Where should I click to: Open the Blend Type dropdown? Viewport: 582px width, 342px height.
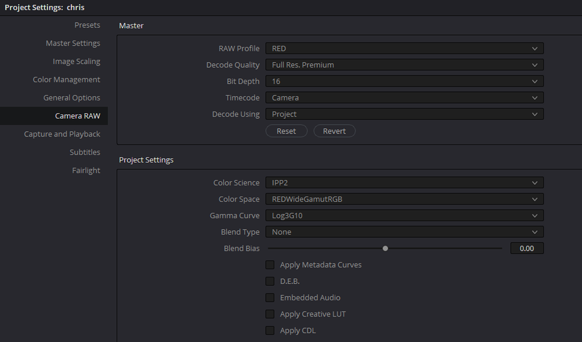point(405,232)
